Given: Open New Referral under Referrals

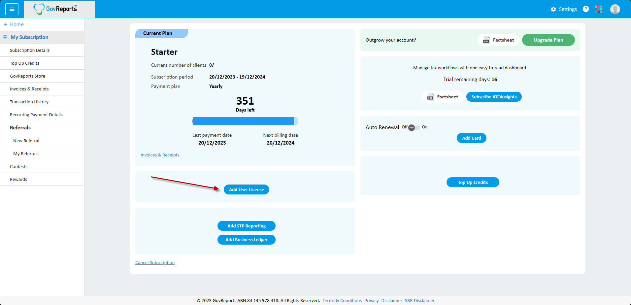Looking at the screenshot, I should 26,141.
